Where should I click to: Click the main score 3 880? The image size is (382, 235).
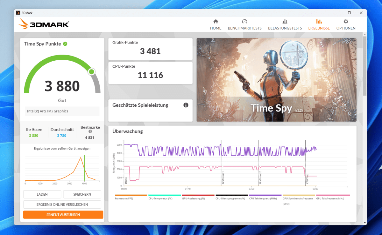[62, 86]
